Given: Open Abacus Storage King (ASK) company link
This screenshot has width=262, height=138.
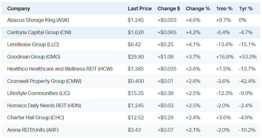Looking at the screenshot, I should (x=38, y=20).
